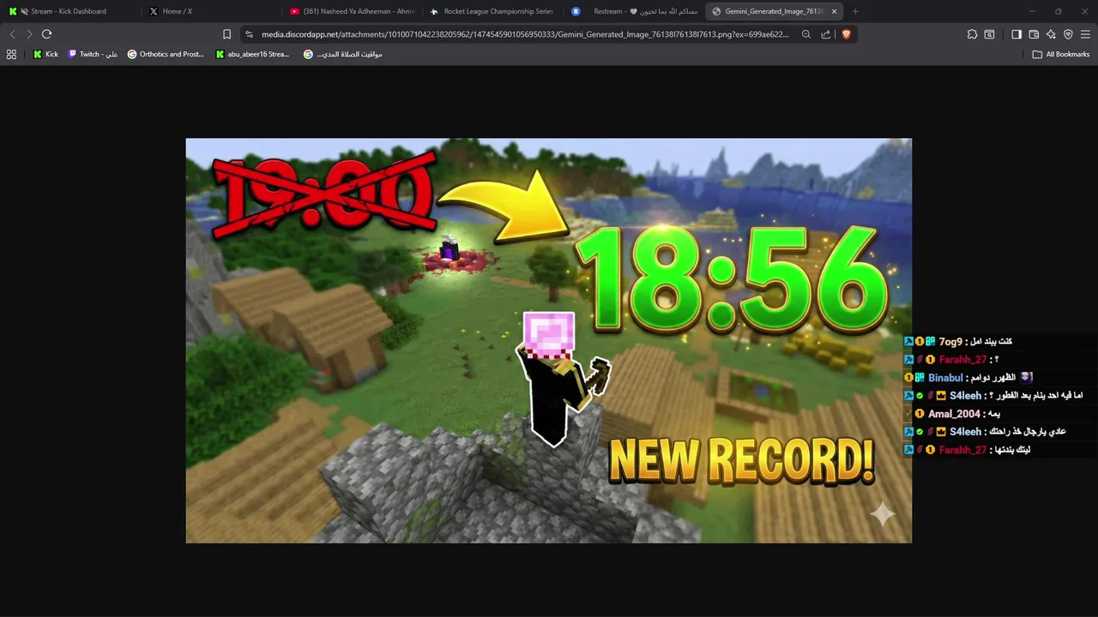The width and height of the screenshot is (1098, 617).
Task: Open the Twitch bookmark
Action: click(x=93, y=54)
